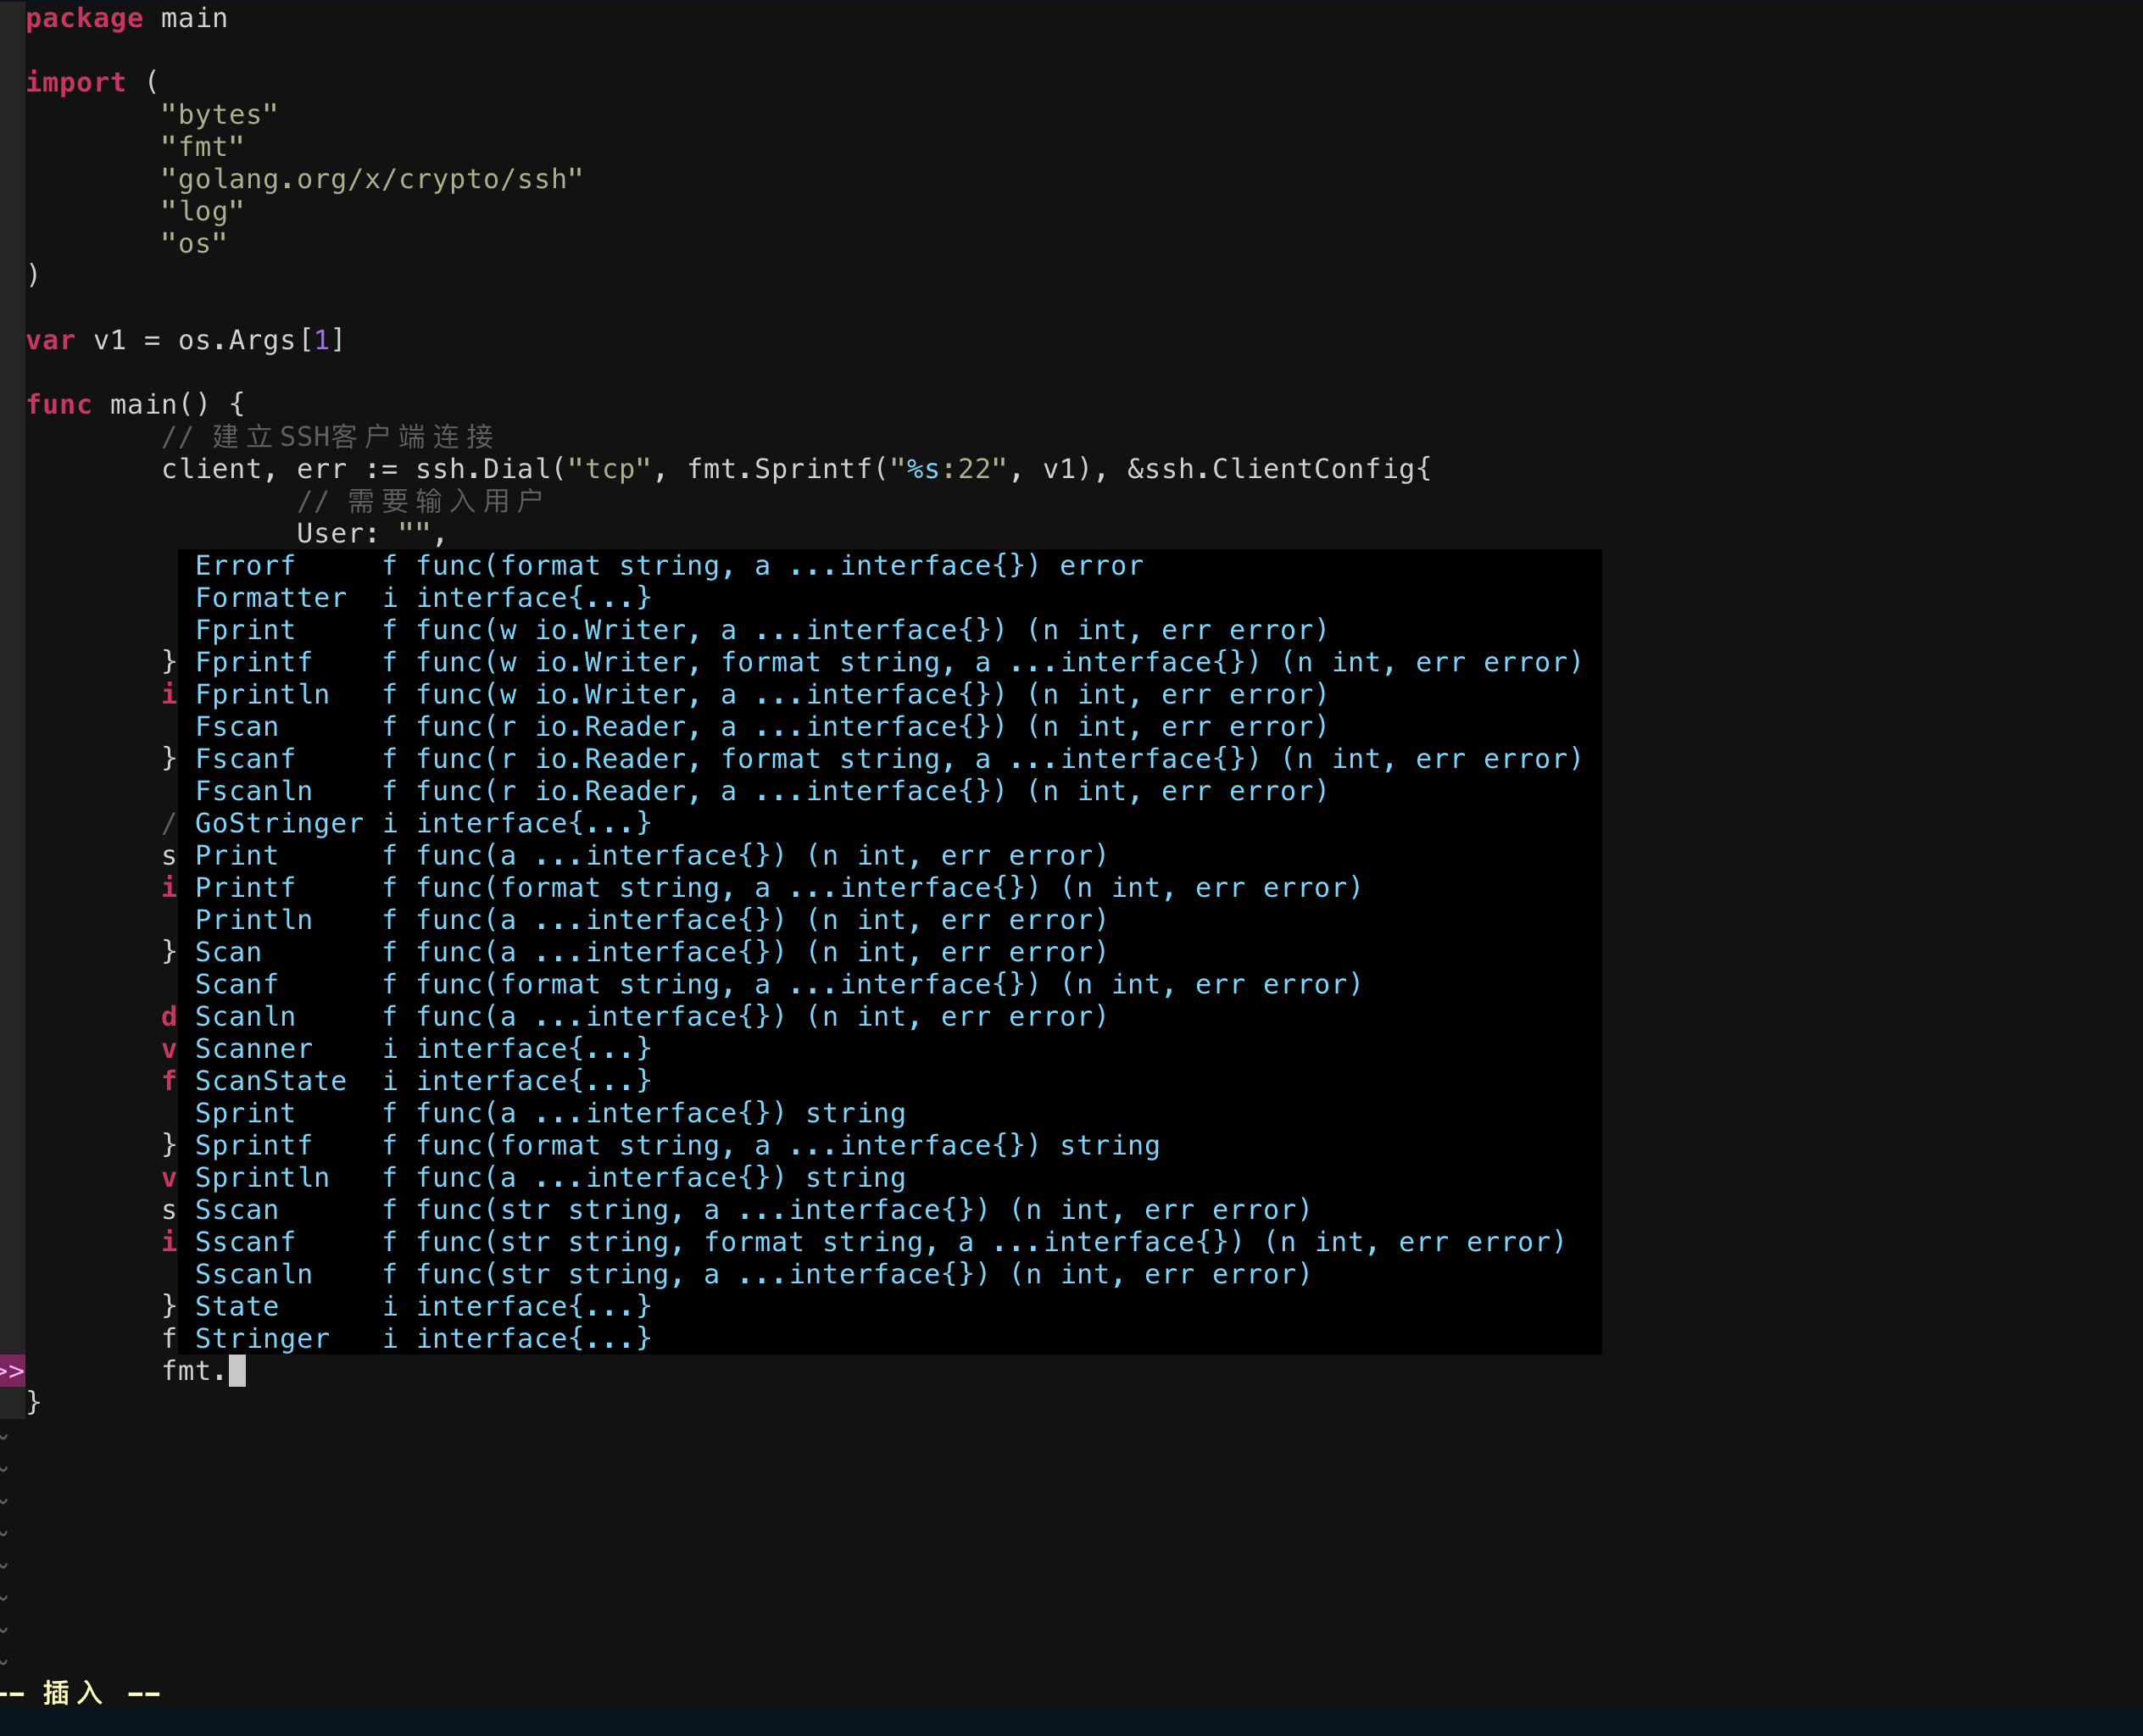Image resolution: width=2143 pixels, height=1736 pixels.
Task: Select the Sscanln completion entry
Action: click(890, 1274)
